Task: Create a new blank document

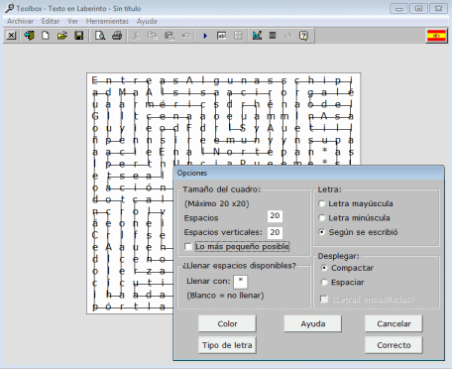Action: click(46, 36)
